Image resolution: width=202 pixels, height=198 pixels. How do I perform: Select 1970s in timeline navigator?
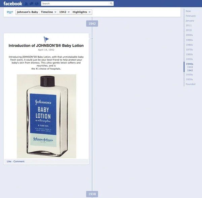(x=189, y=49)
